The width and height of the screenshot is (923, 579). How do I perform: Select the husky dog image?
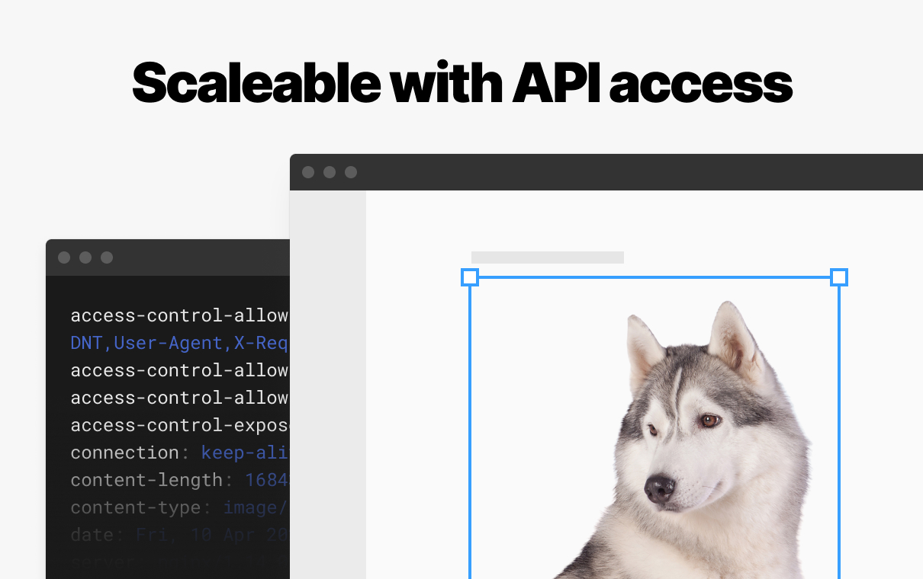[x=687, y=449]
